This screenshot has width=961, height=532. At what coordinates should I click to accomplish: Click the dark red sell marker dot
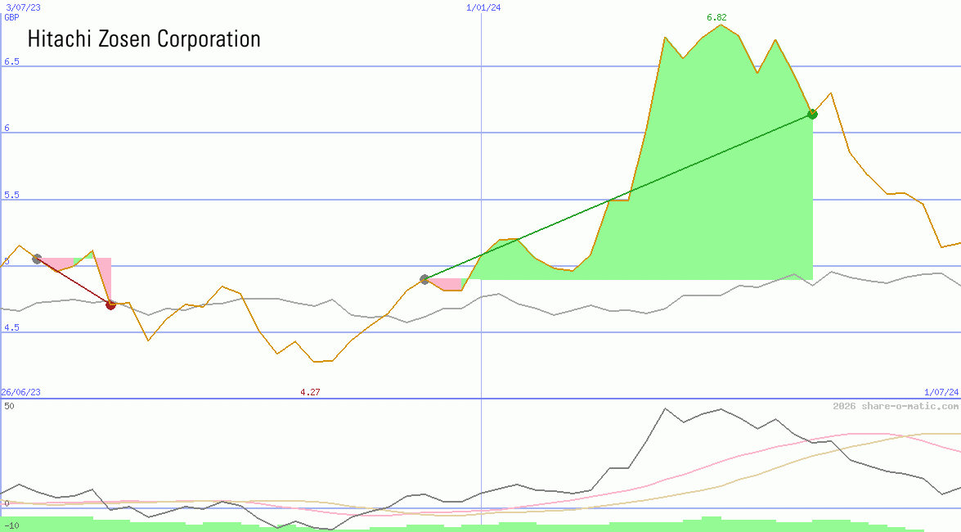click(111, 304)
